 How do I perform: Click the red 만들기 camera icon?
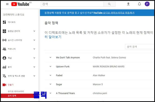(4, 85)
